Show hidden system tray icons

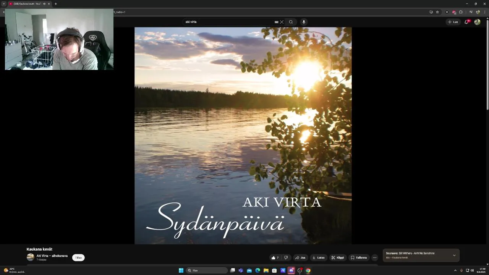point(455,270)
